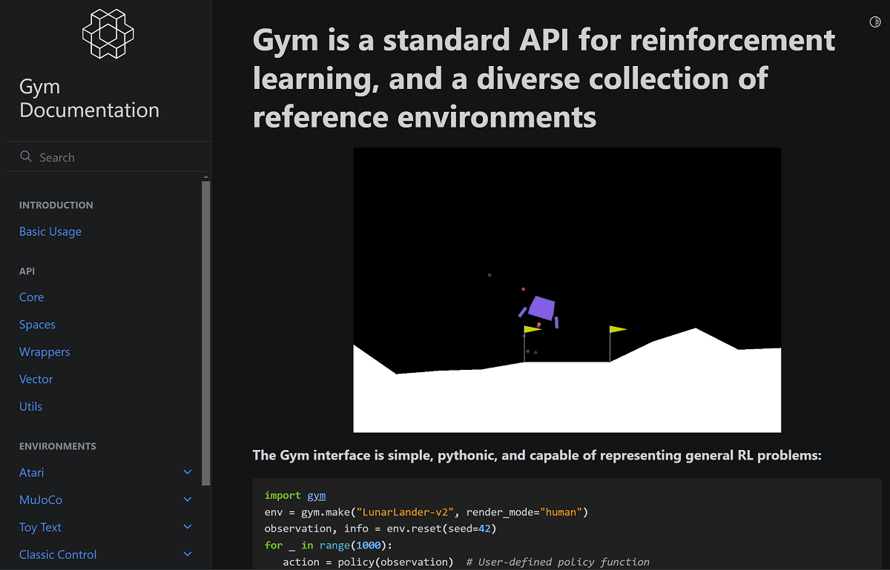
Task: Click the Lunar Lander animation image
Action: click(567, 290)
